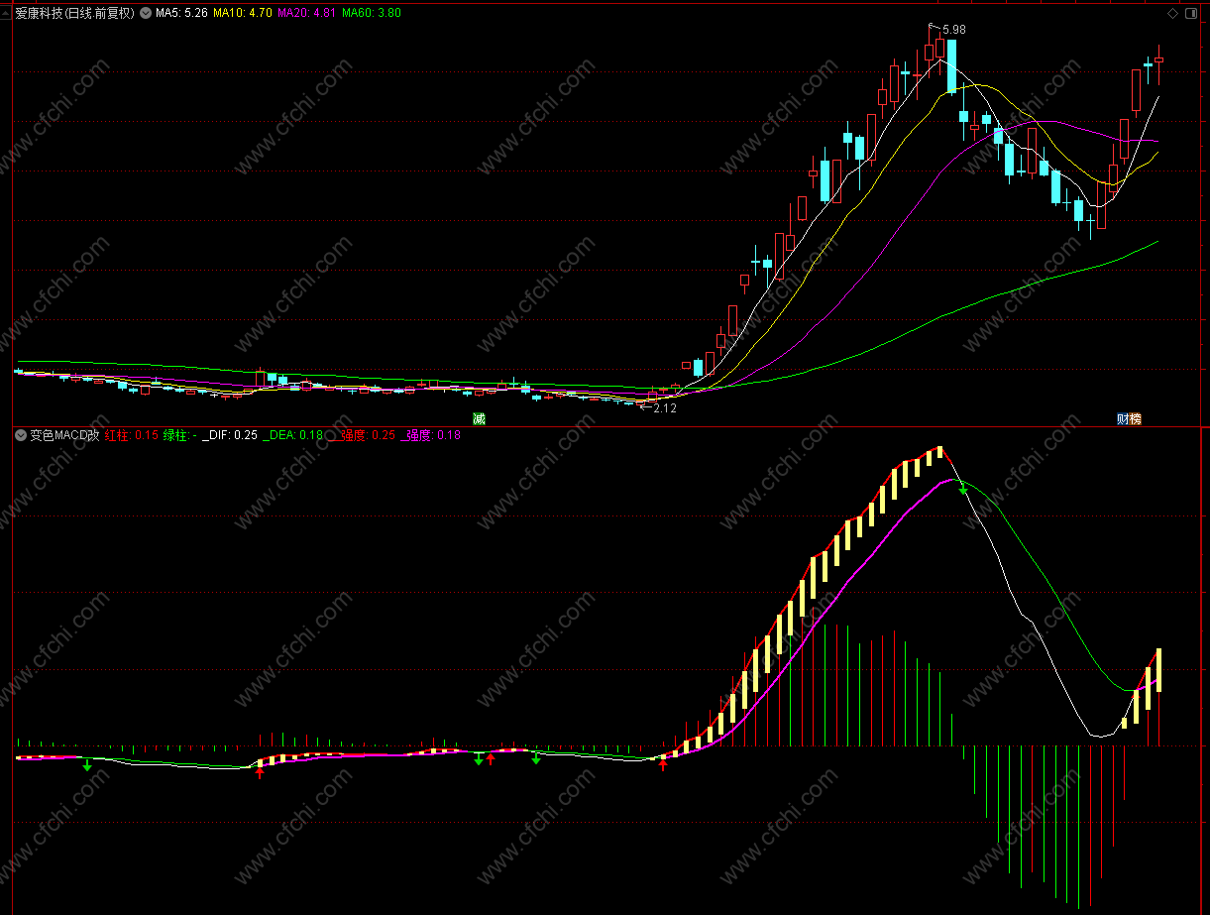
Task: Click the 红柱: 0.15 value
Action: pos(132,435)
